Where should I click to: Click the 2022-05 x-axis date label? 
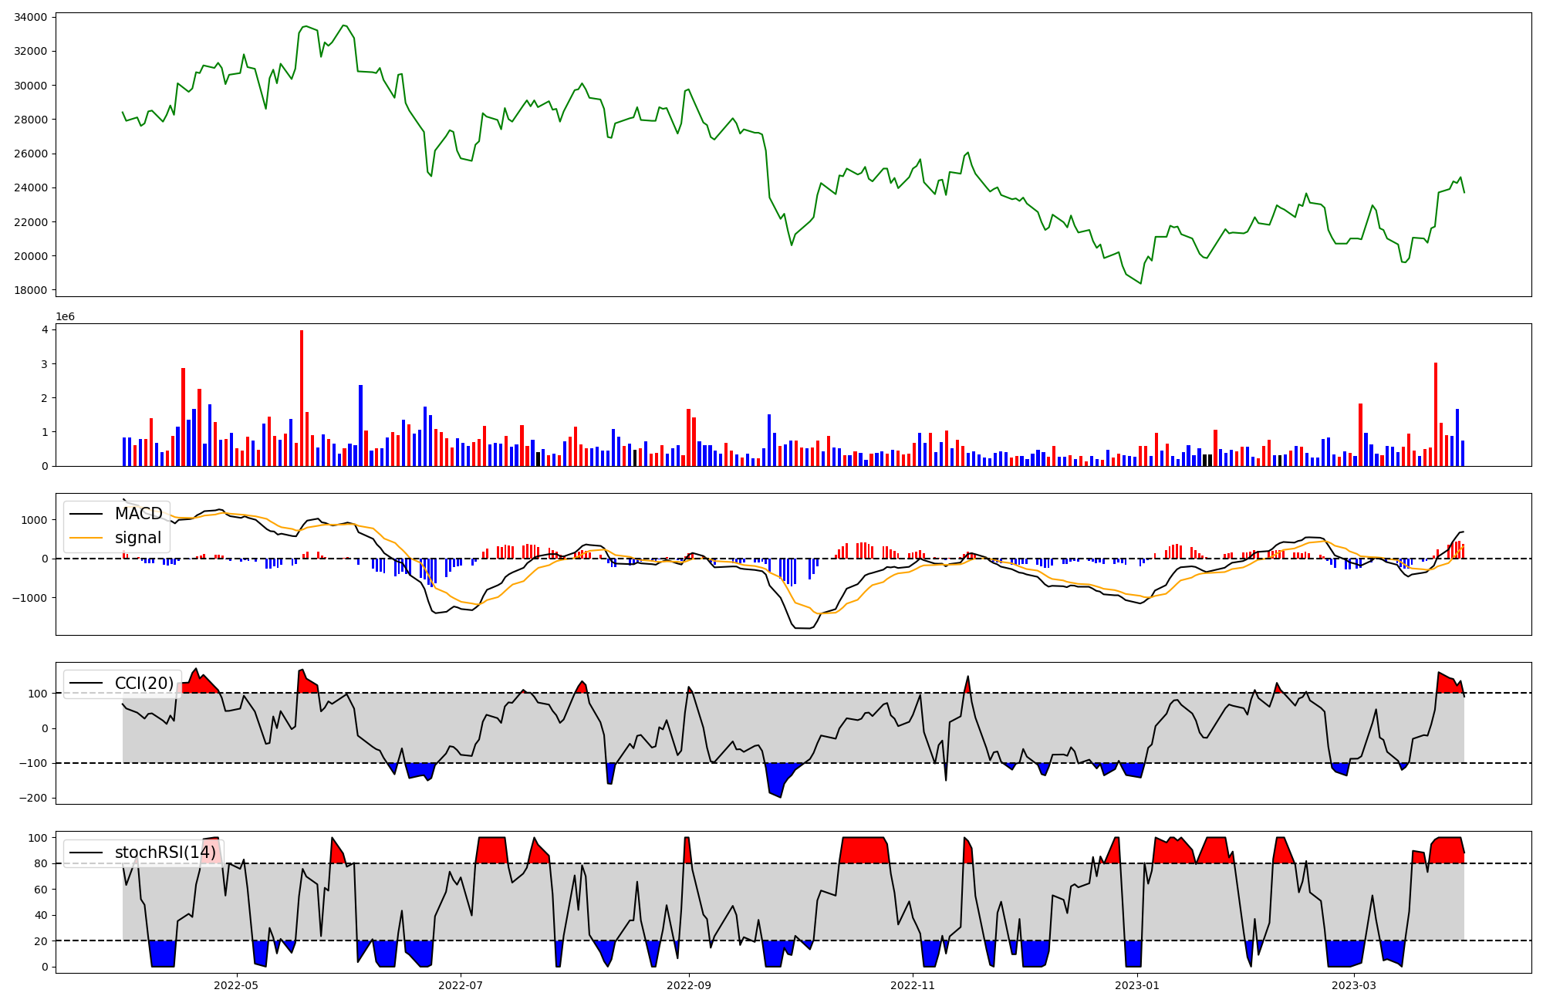point(236,985)
